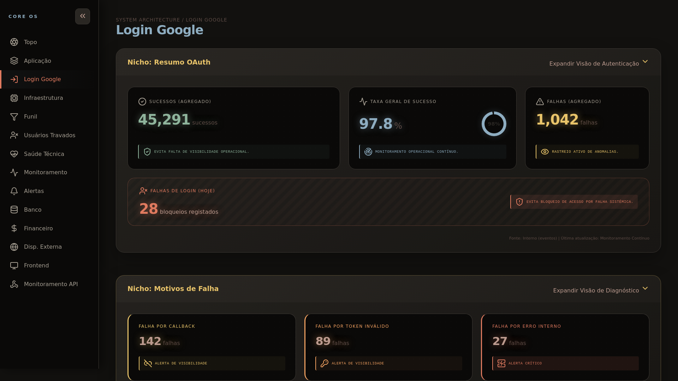This screenshot has height=381, width=678.
Task: Expand Visão de Autenticação chevron
Action: [x=645, y=62]
